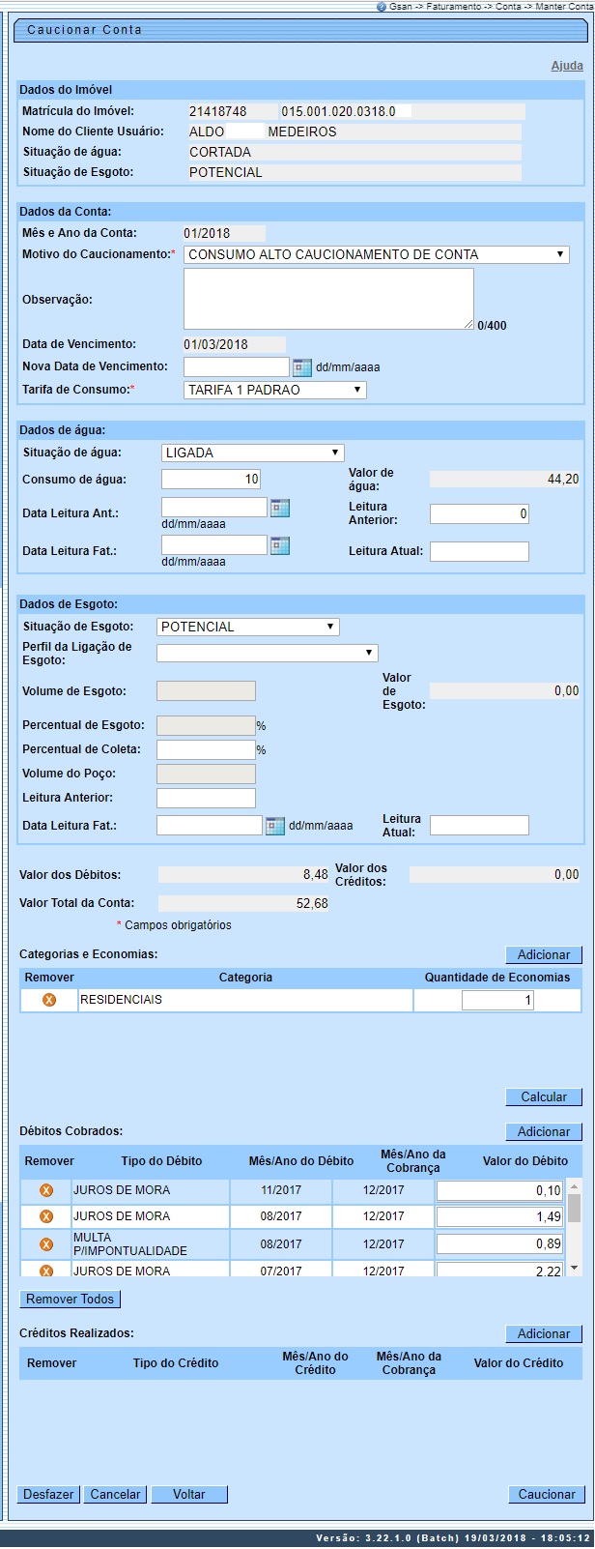Open calendar for water Data Leitura Fat.

tap(280, 546)
